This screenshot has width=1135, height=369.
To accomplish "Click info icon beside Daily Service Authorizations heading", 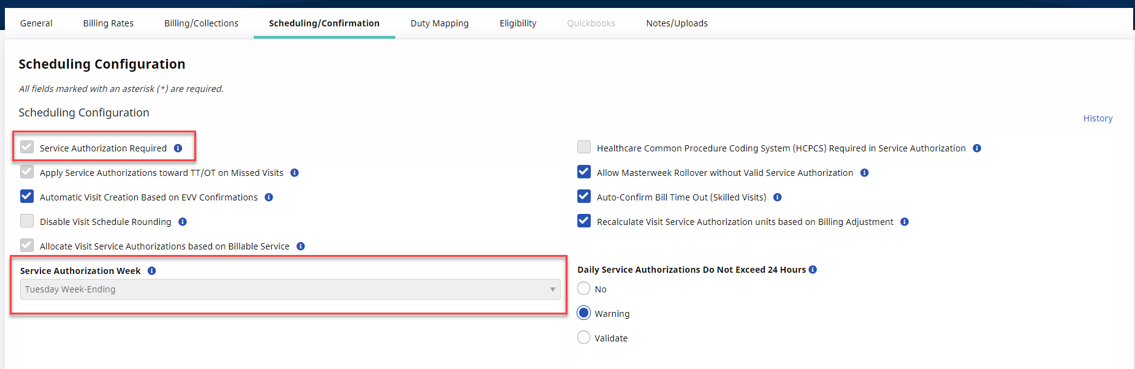I will tap(813, 270).
